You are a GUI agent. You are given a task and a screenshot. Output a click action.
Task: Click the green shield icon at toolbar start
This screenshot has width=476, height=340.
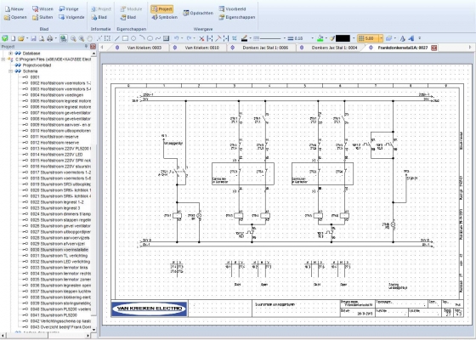[x=5, y=38]
